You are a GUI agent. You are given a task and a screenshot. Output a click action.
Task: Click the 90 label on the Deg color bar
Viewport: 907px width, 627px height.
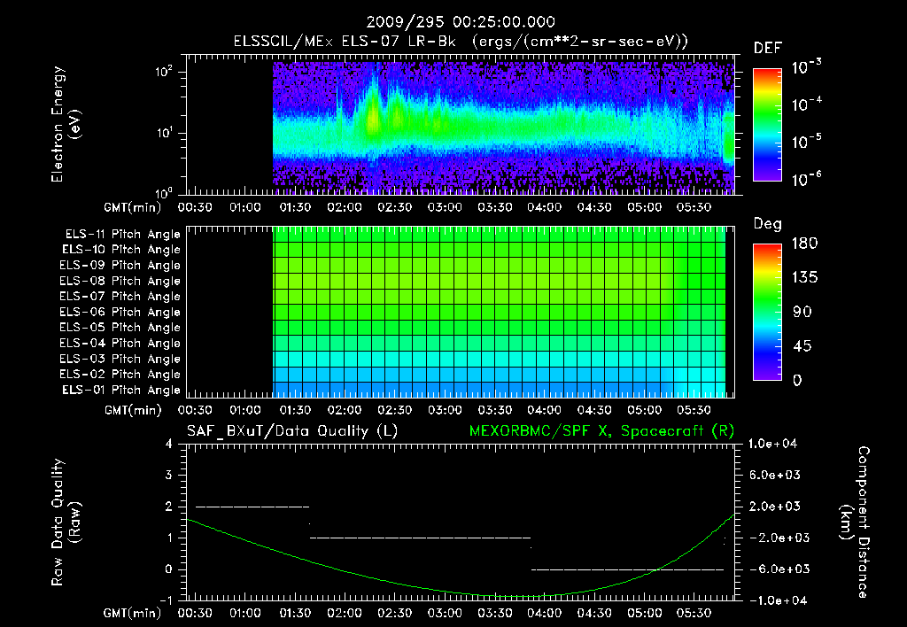(x=802, y=313)
